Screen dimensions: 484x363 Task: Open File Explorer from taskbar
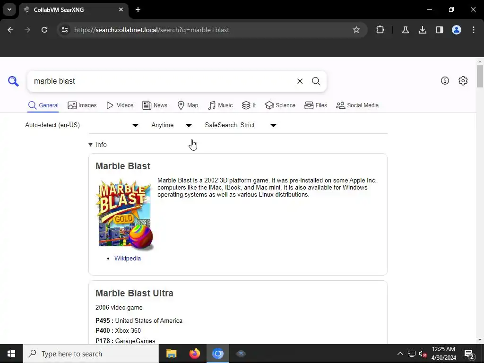click(x=171, y=354)
